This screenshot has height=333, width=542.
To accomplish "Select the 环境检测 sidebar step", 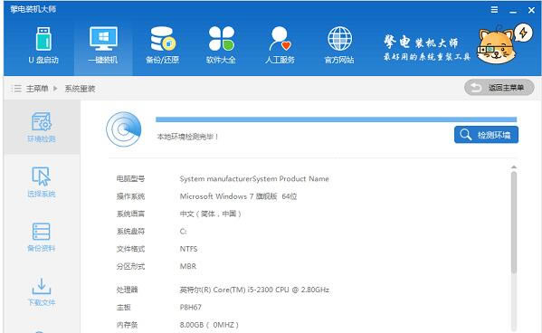I will 42,127.
